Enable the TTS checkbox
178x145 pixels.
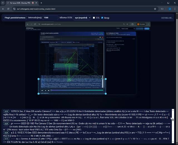[x=94, y=18]
